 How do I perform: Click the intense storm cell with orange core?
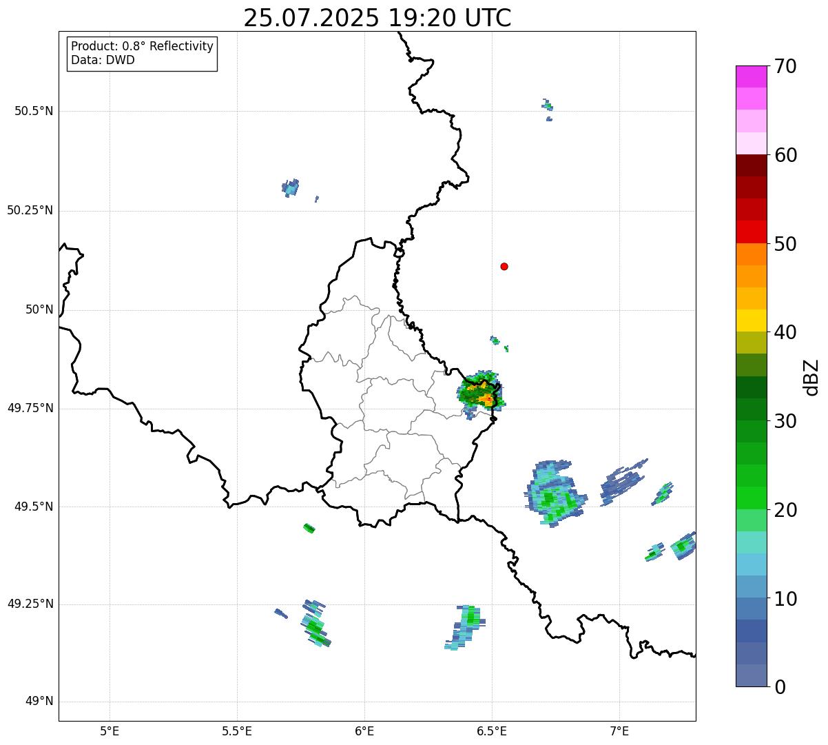point(482,394)
